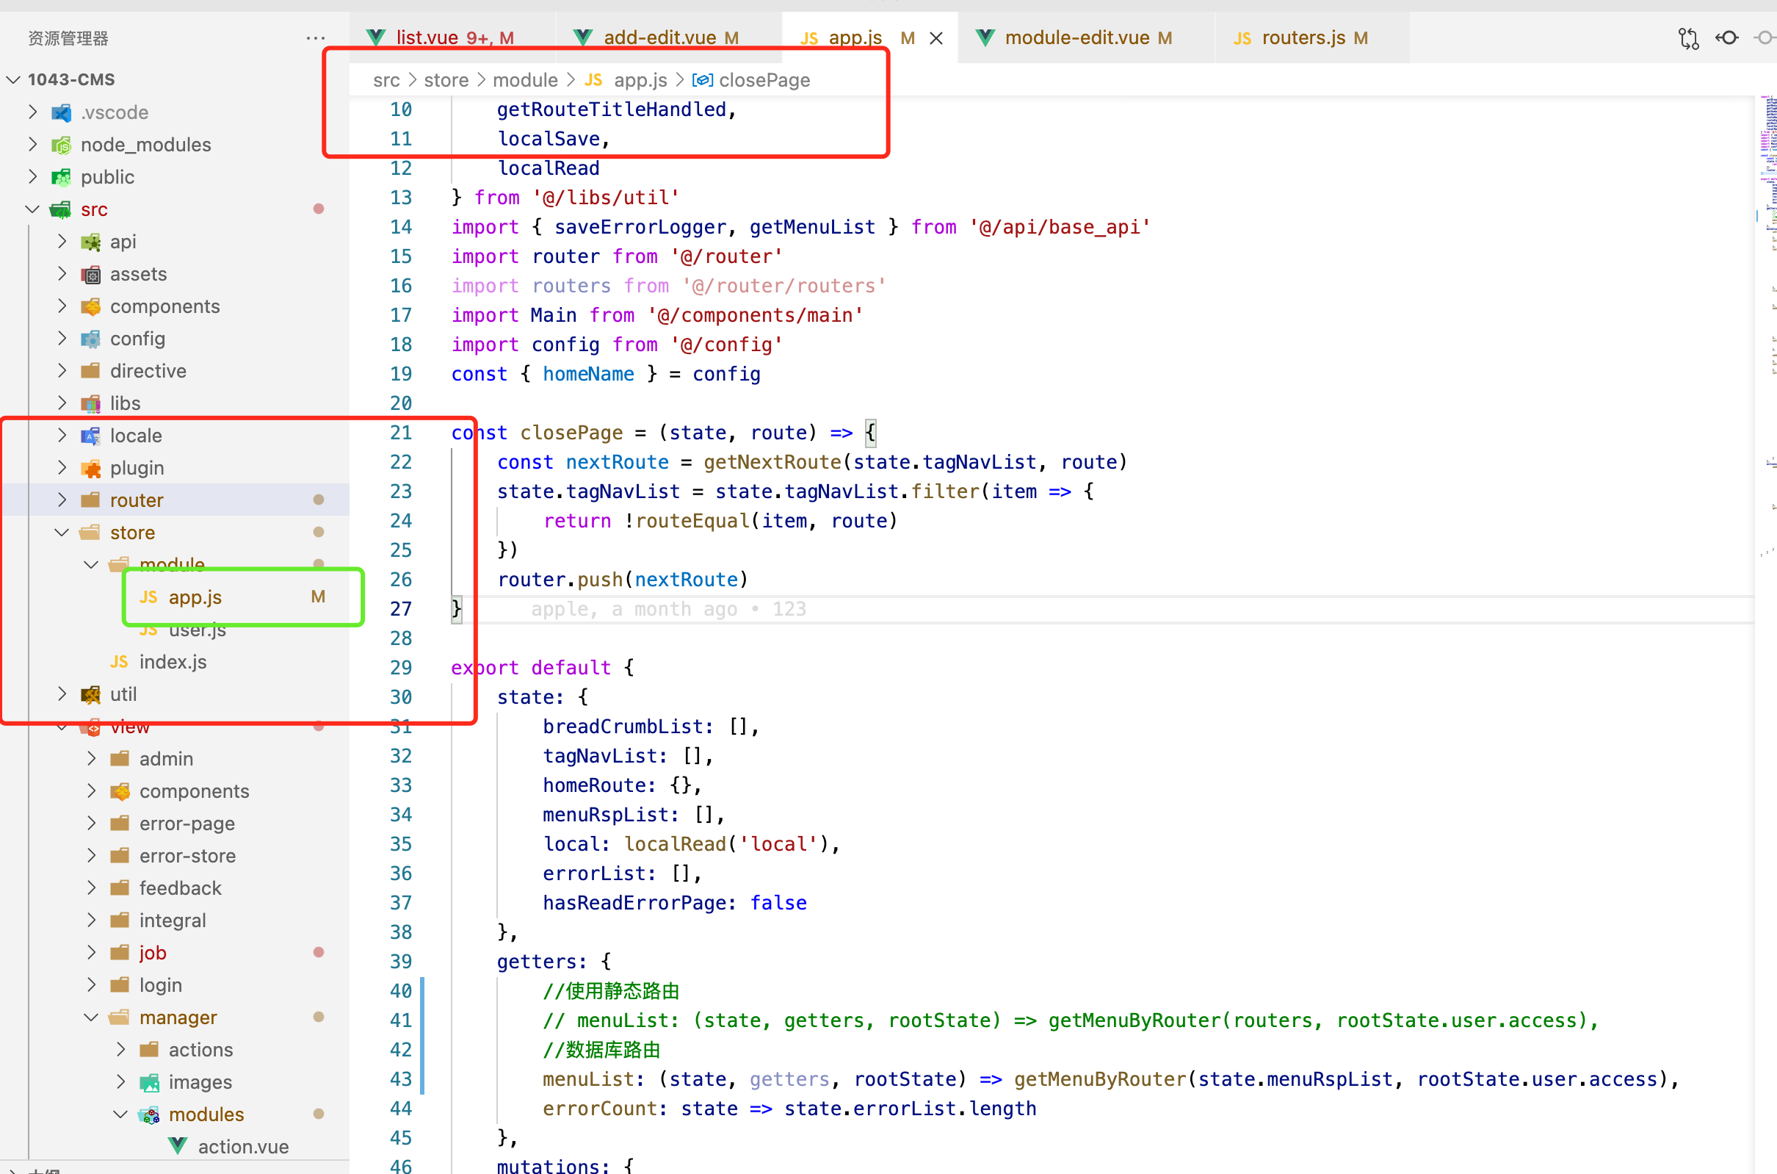
Task: Click the open changes timeline icon
Action: pos(1727,37)
